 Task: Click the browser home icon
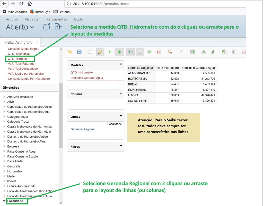point(30,4)
